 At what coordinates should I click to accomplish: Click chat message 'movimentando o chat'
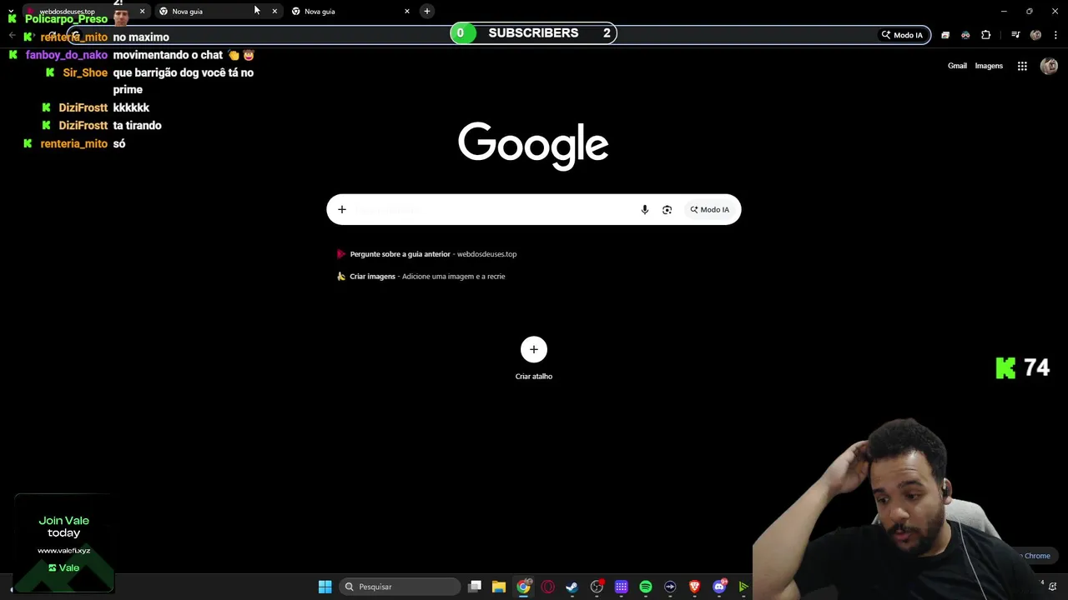[168, 55]
